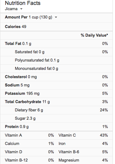Click the Nutrition Facts heading

pyautogui.click(x=23, y=3)
